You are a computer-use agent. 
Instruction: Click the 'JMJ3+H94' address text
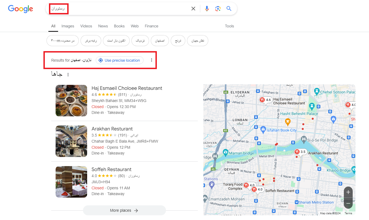pos(101,182)
